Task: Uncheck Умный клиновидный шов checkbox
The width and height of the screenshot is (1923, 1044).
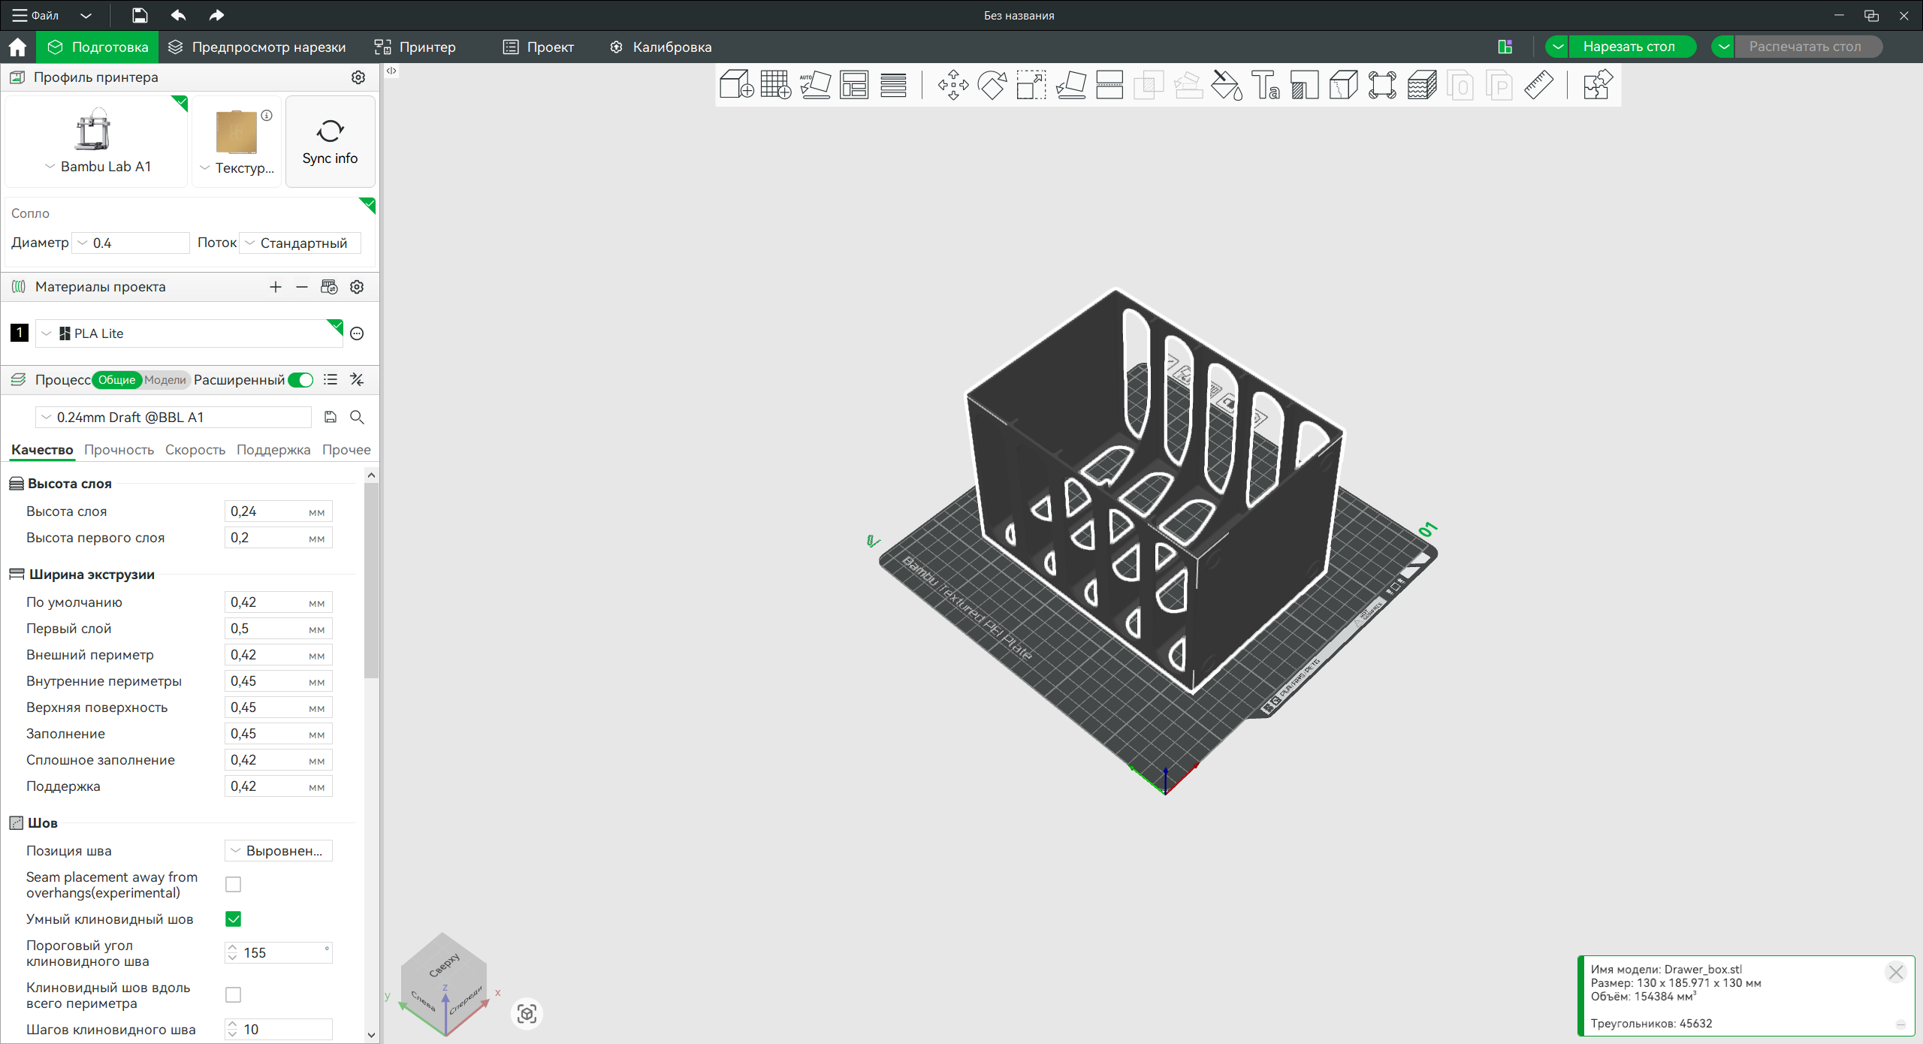Action: 234,919
